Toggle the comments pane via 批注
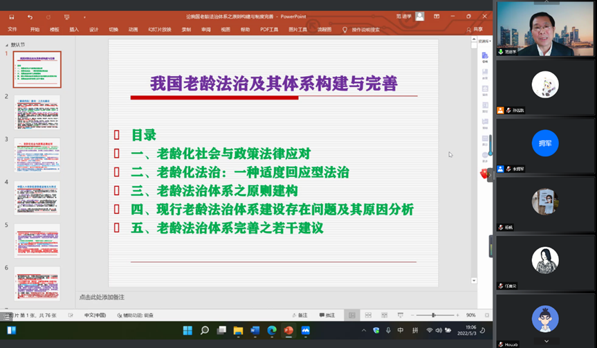The width and height of the screenshot is (597, 348). (x=326, y=315)
